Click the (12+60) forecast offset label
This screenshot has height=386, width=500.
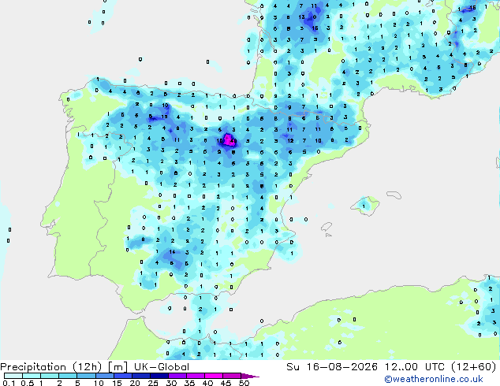point(473,367)
